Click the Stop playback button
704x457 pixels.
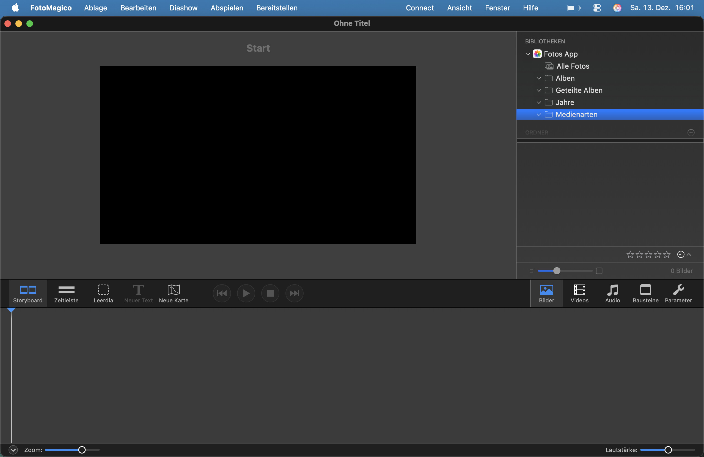pos(270,293)
